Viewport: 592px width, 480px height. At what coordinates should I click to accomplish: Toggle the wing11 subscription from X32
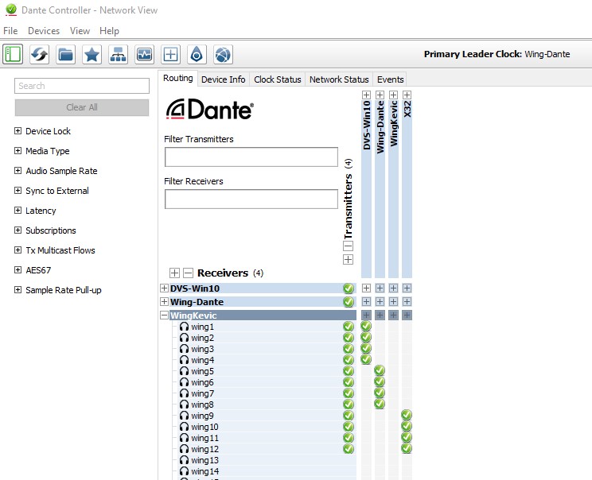tap(407, 437)
